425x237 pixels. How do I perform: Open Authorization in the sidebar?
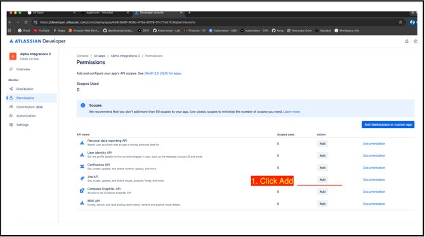[26, 116]
